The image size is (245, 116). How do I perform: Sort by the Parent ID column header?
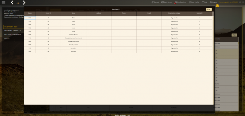(48, 14)
